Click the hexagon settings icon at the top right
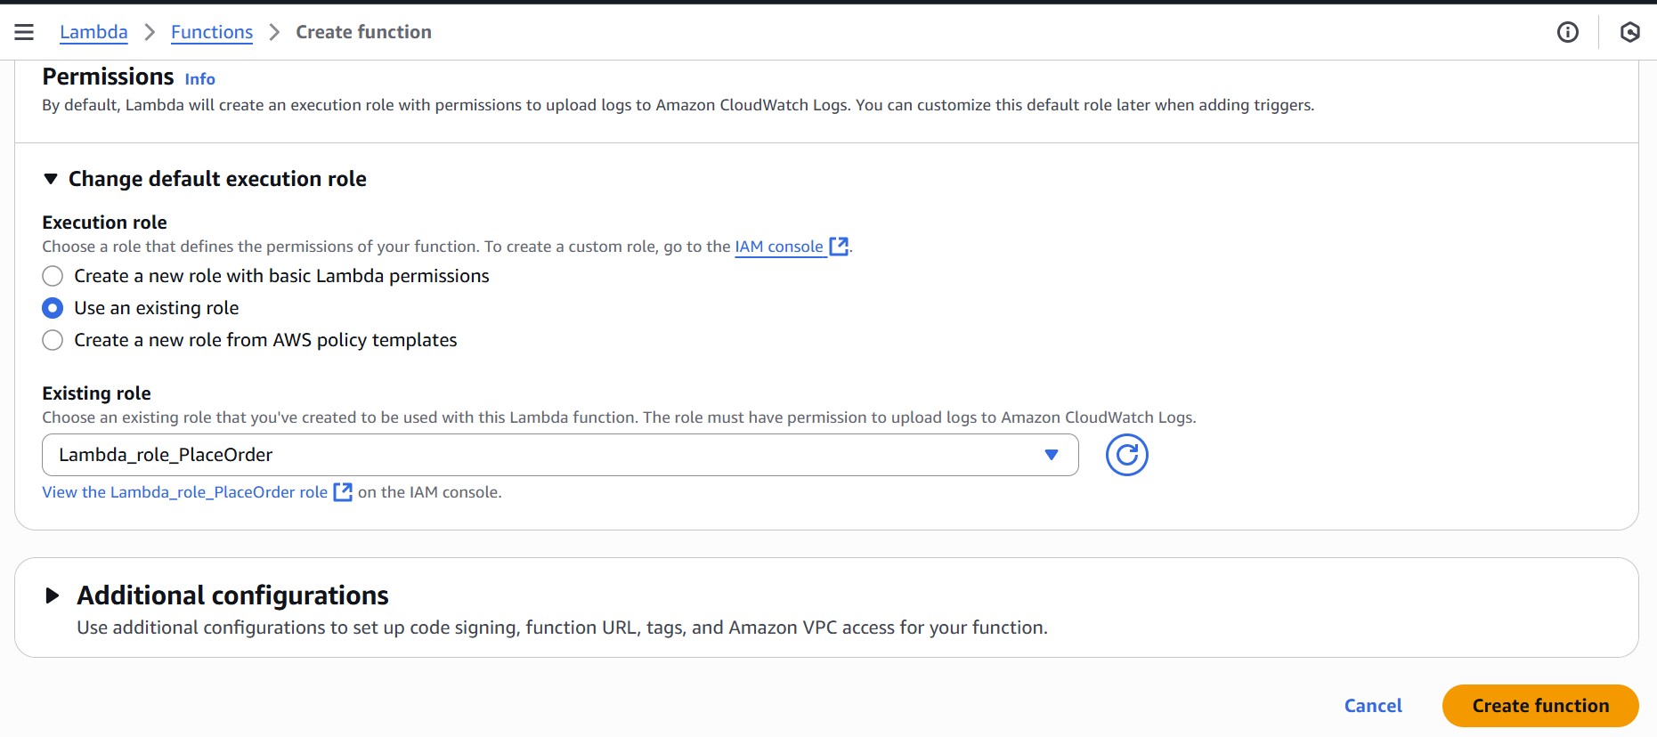1657x737 pixels. 1629,32
